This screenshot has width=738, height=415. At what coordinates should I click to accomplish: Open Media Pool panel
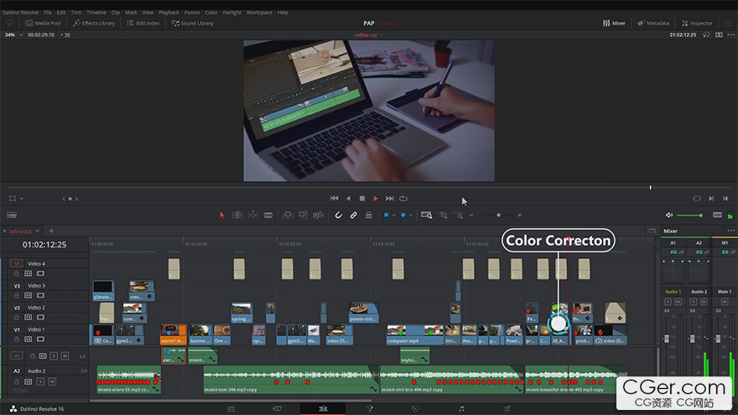point(44,23)
